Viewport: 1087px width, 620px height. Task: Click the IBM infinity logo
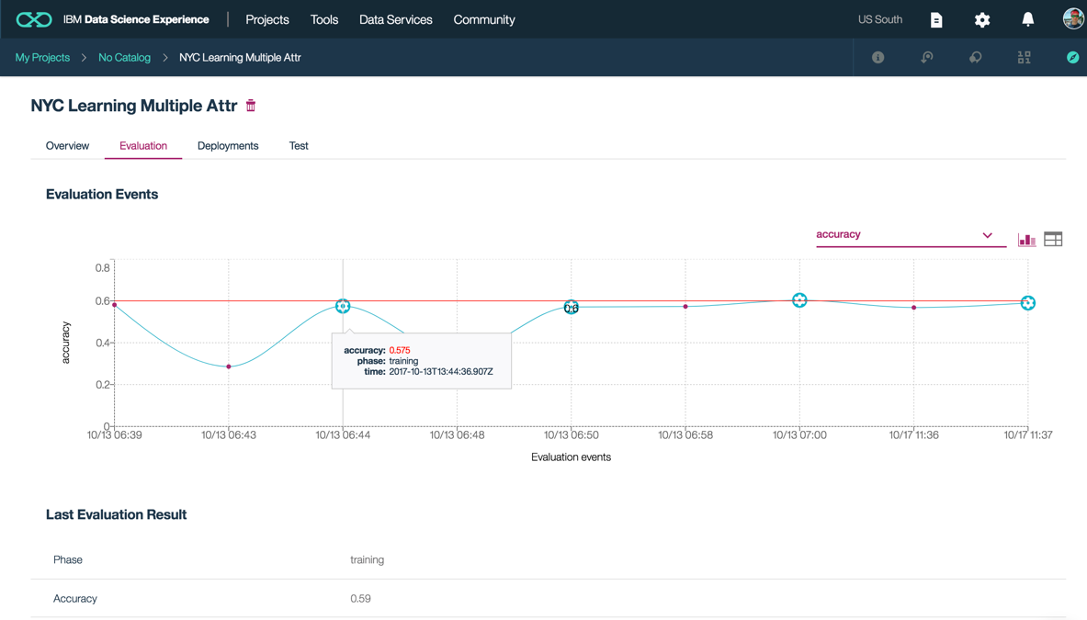pyautogui.click(x=33, y=18)
